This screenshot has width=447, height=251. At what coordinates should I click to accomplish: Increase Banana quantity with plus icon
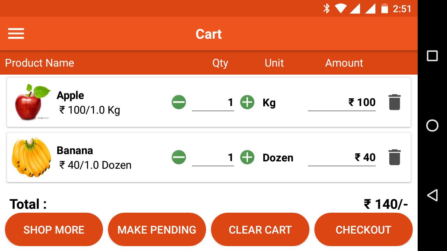coord(247,157)
